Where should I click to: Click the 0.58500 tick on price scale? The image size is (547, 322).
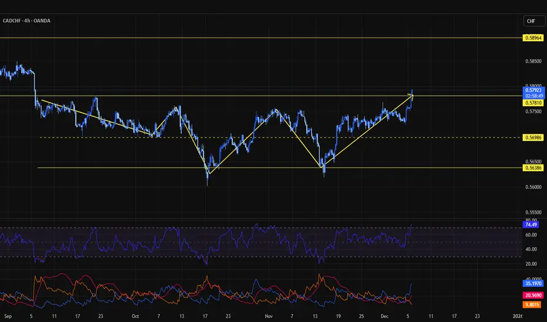pos(533,61)
